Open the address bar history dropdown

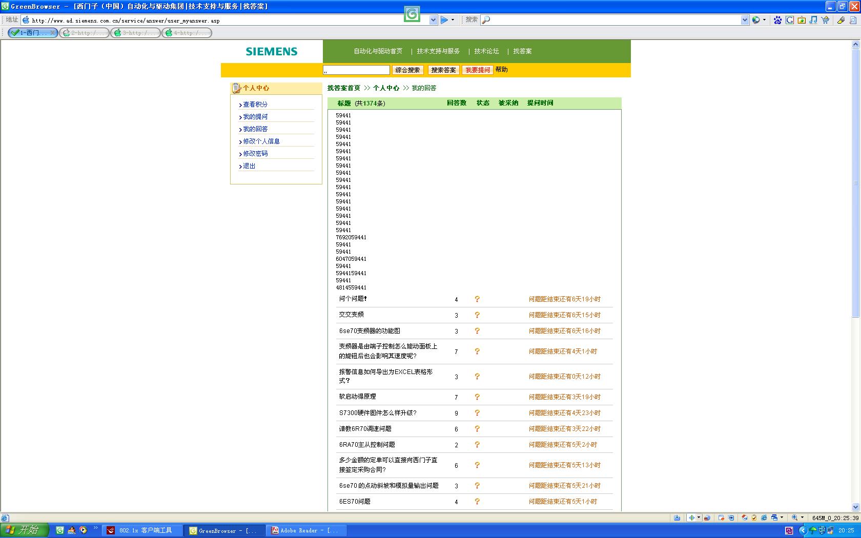click(x=433, y=20)
